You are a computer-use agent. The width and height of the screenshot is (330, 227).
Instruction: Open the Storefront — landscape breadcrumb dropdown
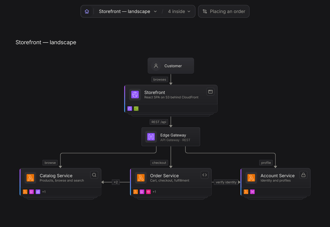(x=128, y=11)
